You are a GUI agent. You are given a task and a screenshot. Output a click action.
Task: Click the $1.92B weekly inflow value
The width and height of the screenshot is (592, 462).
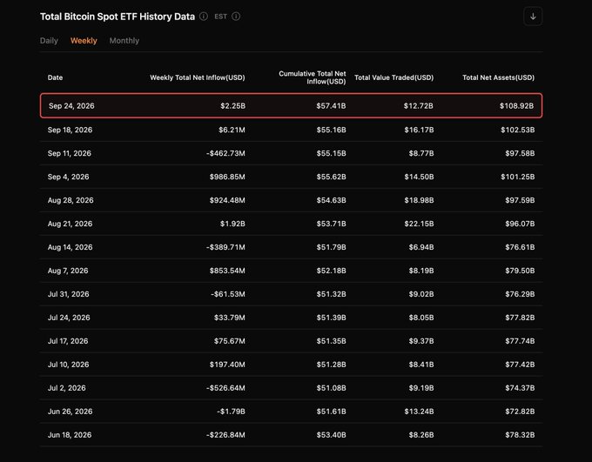[x=232, y=224]
